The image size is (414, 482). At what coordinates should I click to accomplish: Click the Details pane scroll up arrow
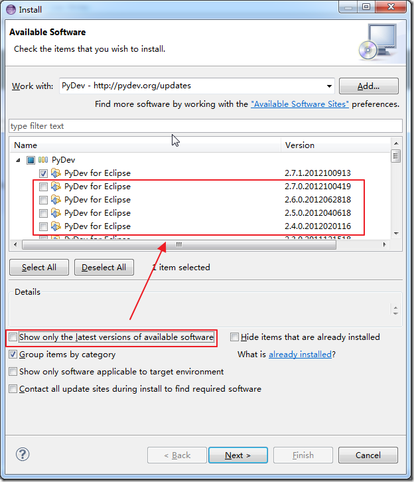[x=395, y=307]
